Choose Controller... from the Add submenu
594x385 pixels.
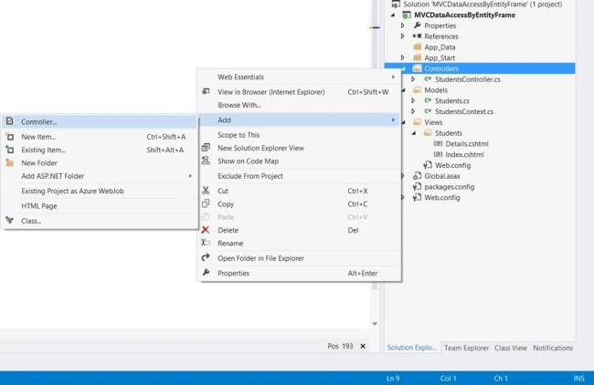pyautogui.click(x=100, y=121)
